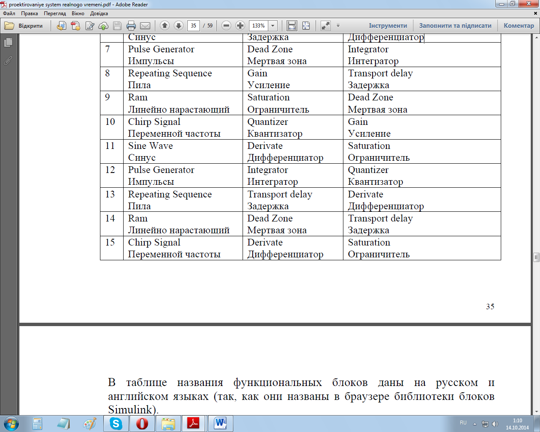Click the read mode expand arrows icon
Image resolution: width=540 pixels, height=432 pixels.
(326, 26)
